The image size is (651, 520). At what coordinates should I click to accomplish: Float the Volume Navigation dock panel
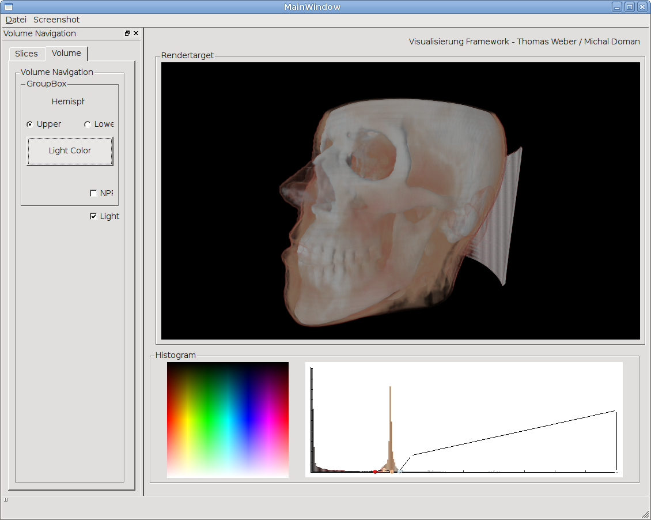pos(127,33)
